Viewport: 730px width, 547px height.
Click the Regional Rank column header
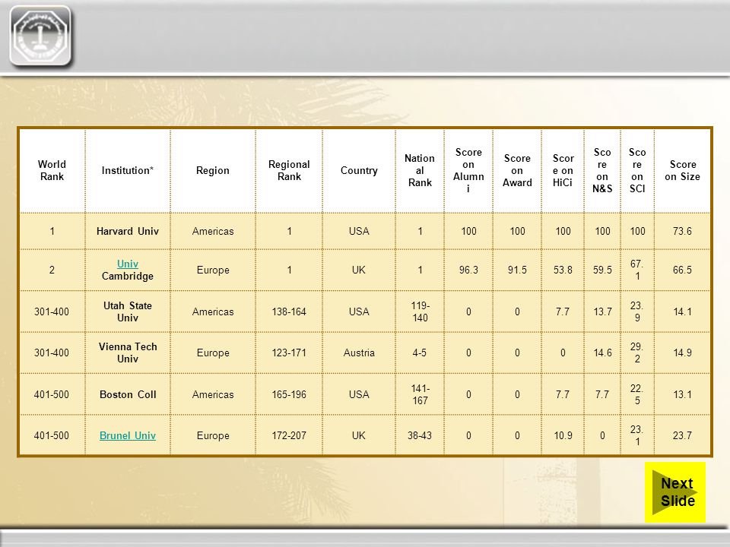(289, 170)
